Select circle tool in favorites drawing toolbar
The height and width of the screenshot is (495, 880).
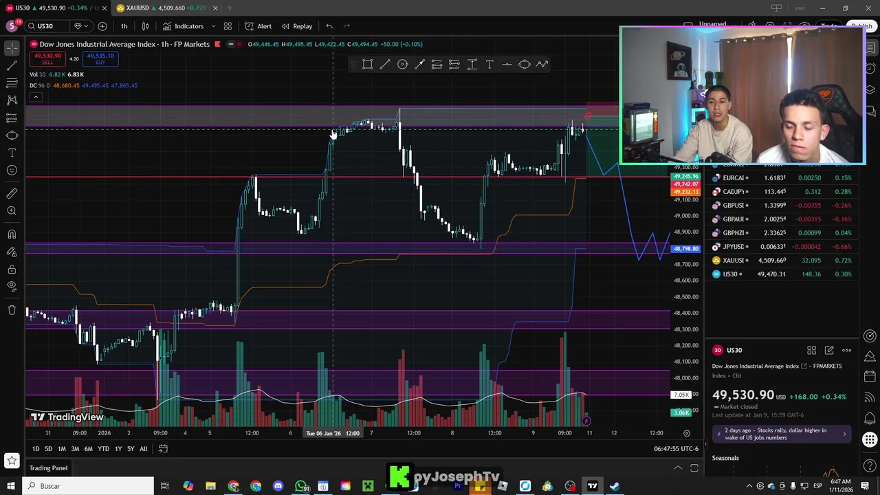(x=402, y=65)
